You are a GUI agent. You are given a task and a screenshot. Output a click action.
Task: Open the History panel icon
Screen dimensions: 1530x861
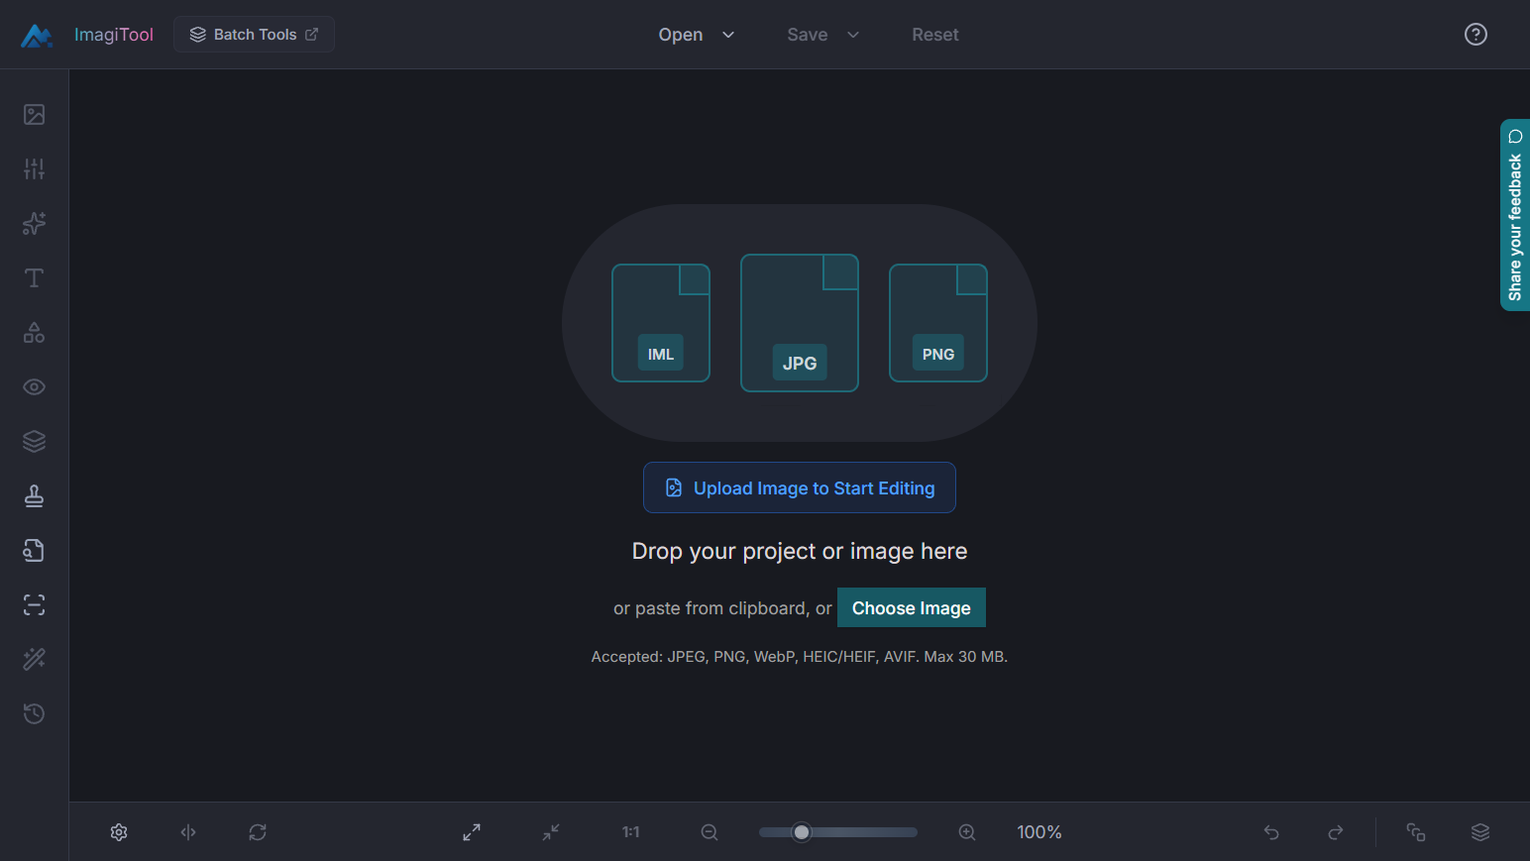coord(34,714)
